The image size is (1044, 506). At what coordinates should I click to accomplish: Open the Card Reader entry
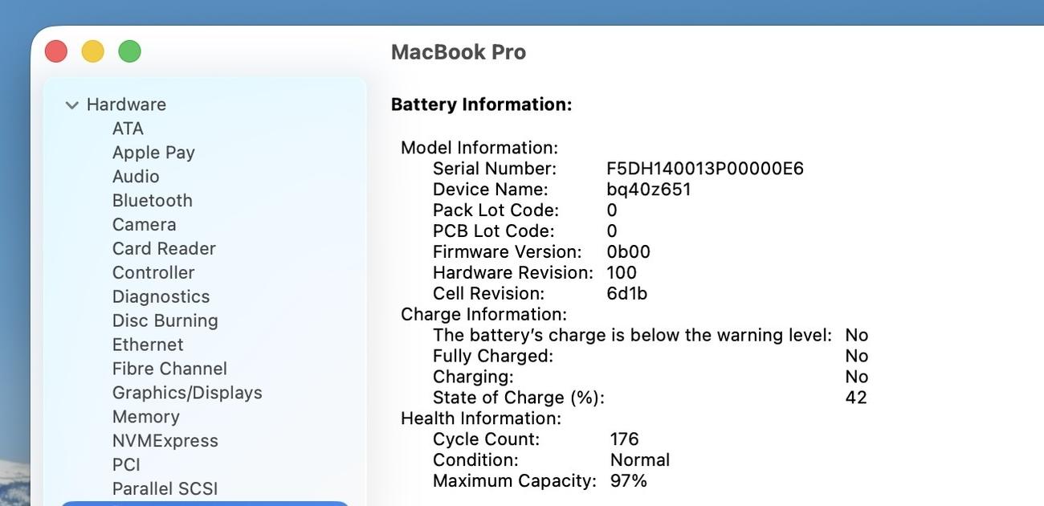[x=164, y=249]
